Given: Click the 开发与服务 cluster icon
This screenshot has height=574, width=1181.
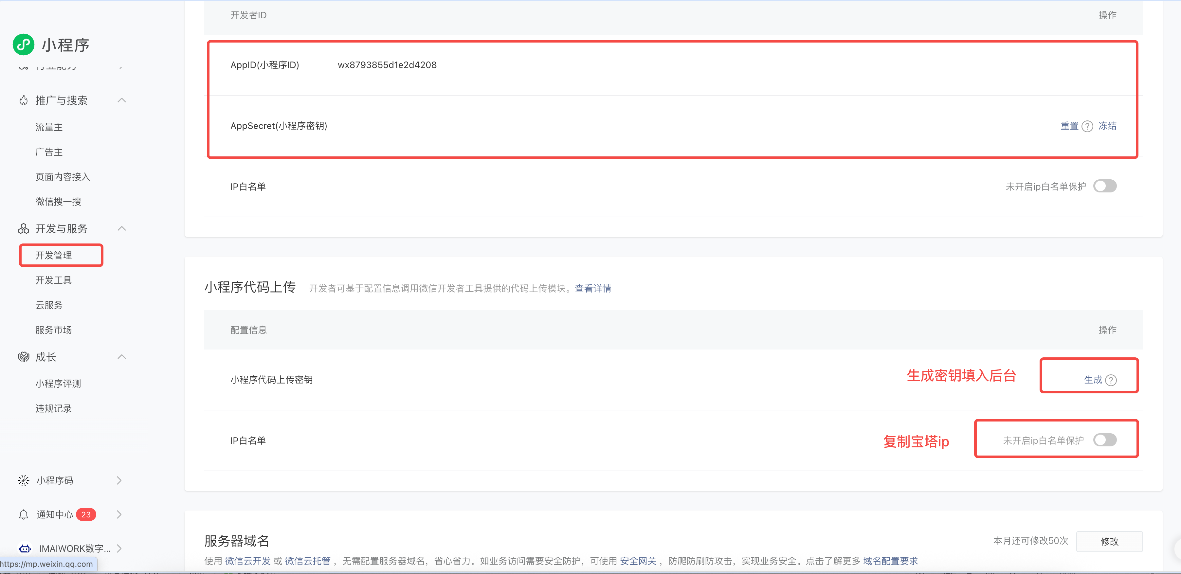Looking at the screenshot, I should [x=23, y=228].
